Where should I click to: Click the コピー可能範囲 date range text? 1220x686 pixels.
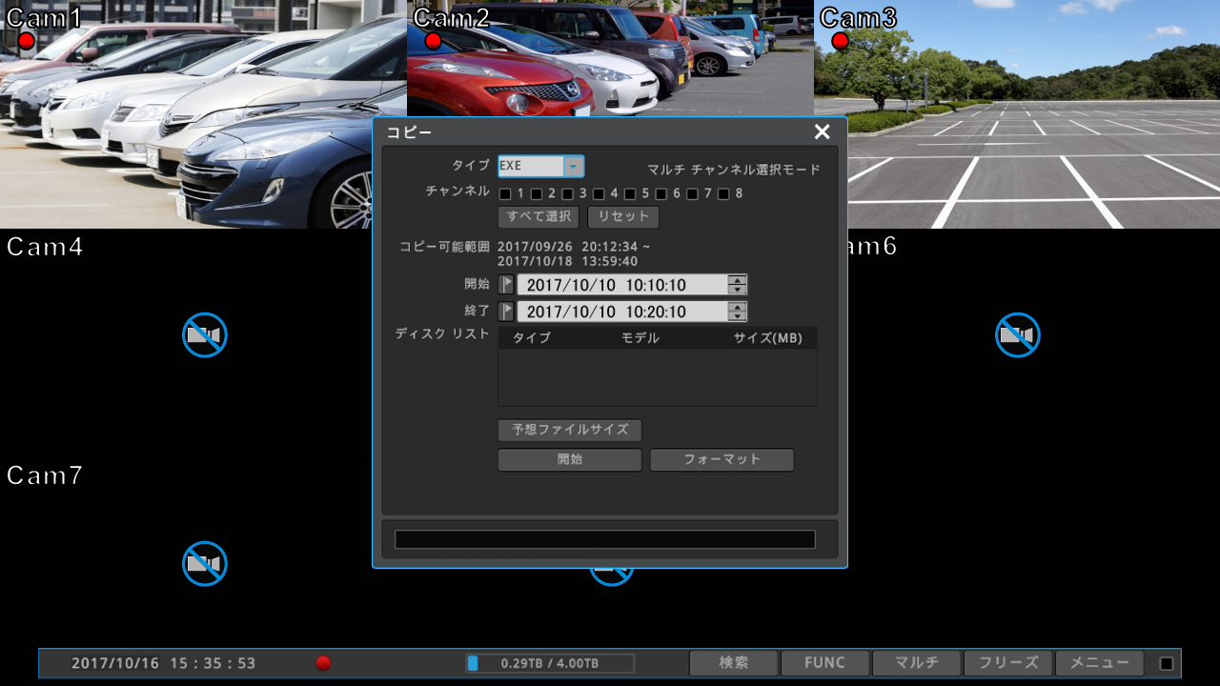pyautogui.click(x=575, y=253)
